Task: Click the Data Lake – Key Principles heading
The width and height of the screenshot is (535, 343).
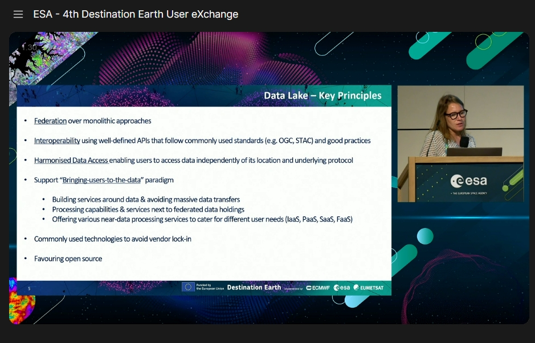Action: [322, 96]
